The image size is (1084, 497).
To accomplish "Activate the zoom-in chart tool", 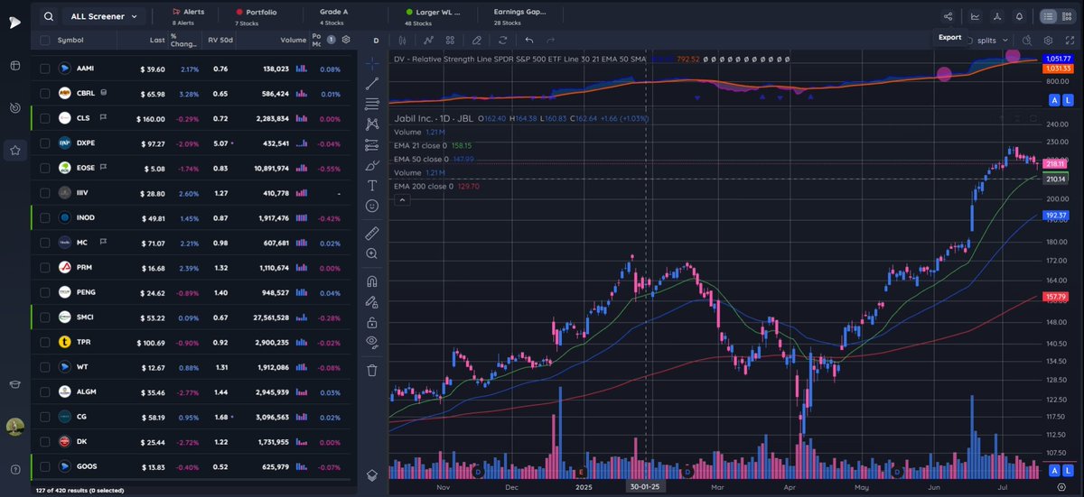I will pos(372,253).
